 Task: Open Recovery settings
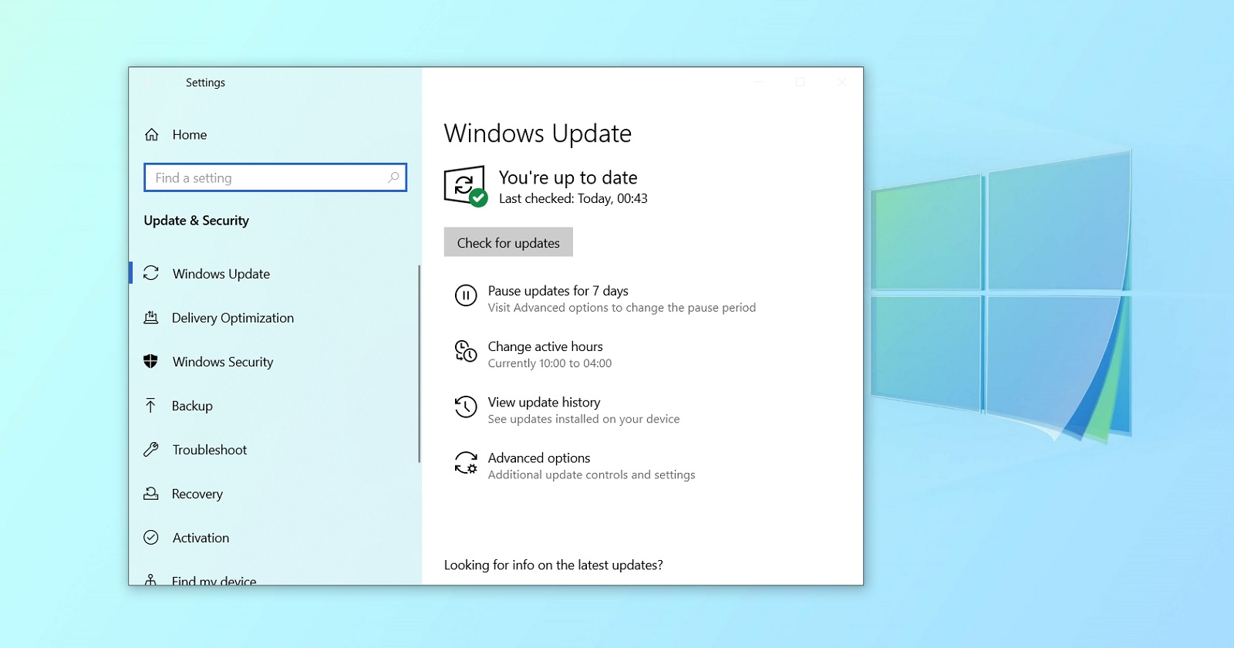click(197, 494)
